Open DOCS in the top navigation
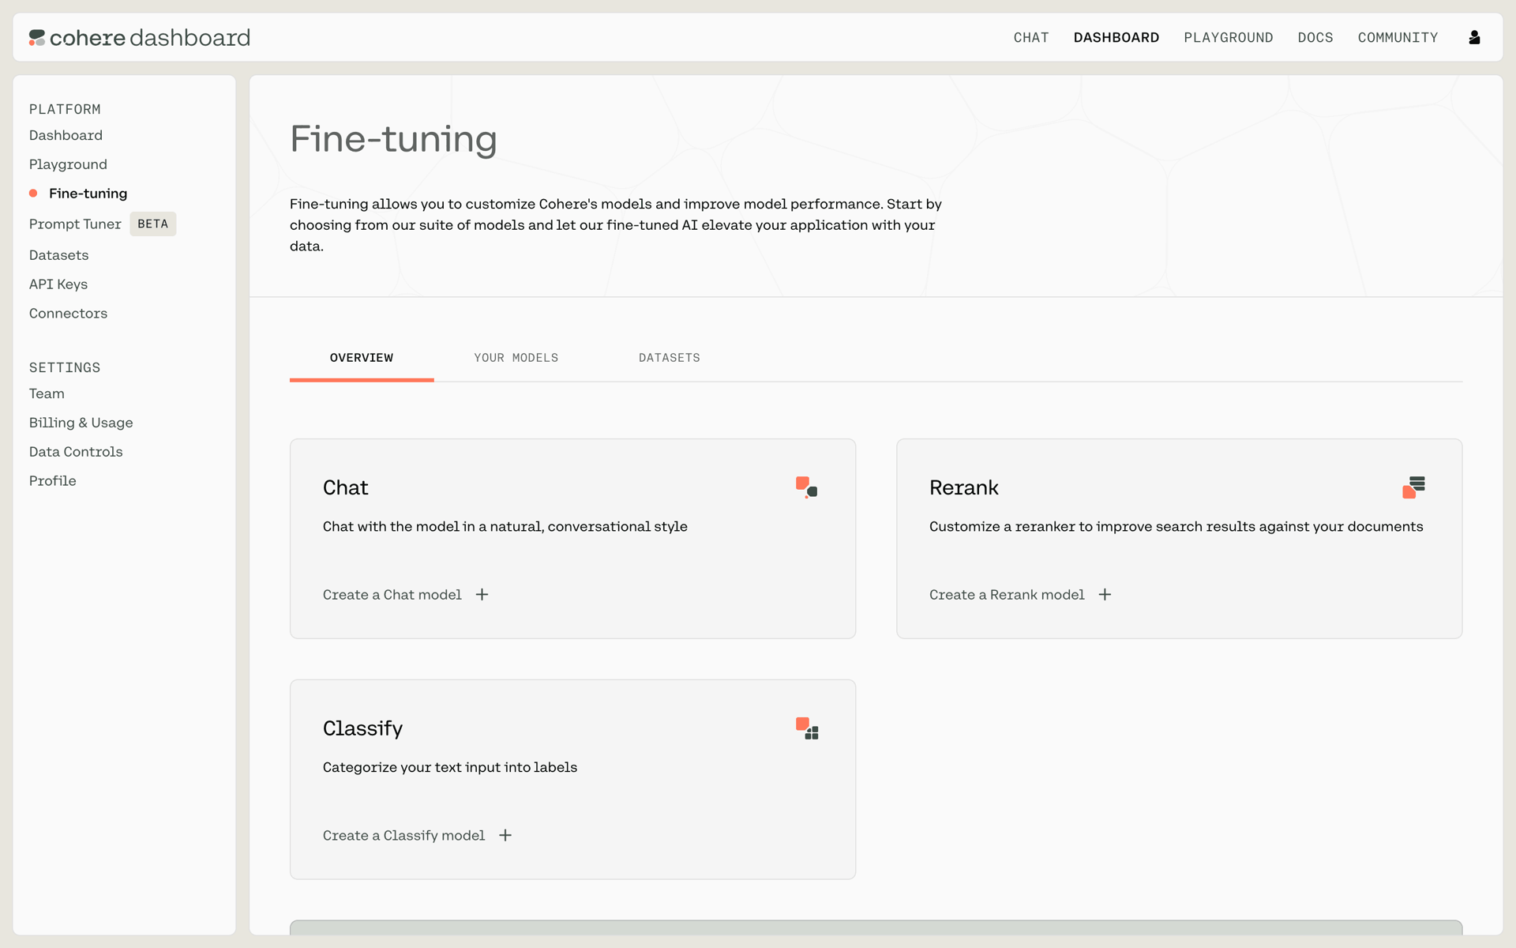1516x948 pixels. point(1315,37)
